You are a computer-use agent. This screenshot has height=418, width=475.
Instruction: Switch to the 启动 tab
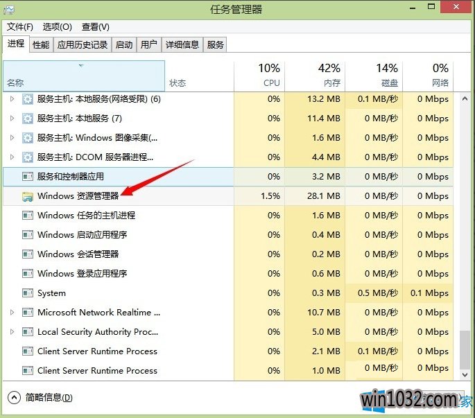pyautogui.click(x=123, y=45)
